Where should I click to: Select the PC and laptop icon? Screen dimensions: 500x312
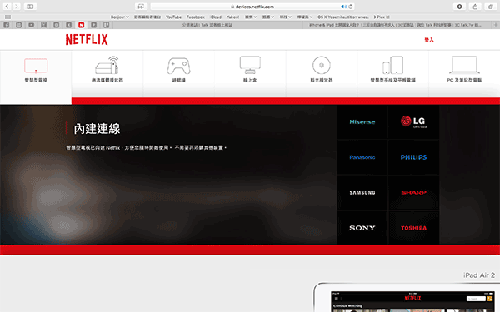(x=464, y=65)
